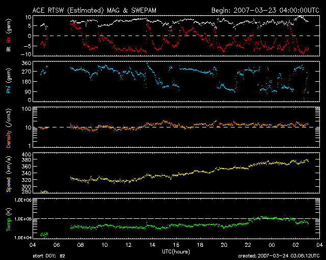Select the 22 hour label on the time axis
Screen dimensions: 326x260
(248, 245)
